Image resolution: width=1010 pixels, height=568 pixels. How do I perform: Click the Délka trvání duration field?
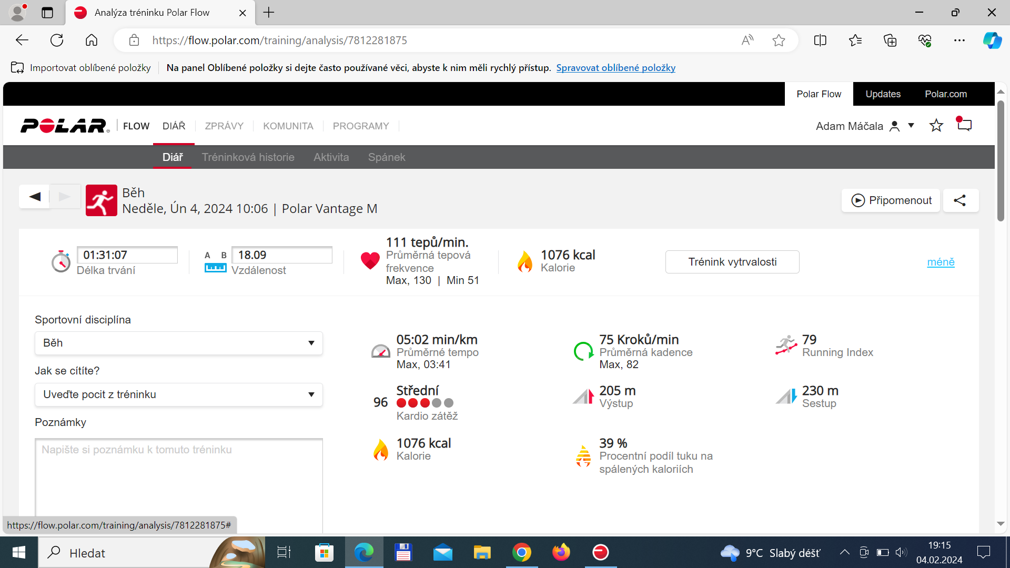tap(127, 255)
